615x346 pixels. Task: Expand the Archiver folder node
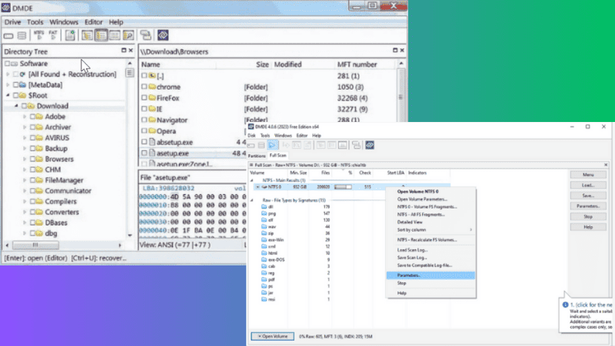25,127
